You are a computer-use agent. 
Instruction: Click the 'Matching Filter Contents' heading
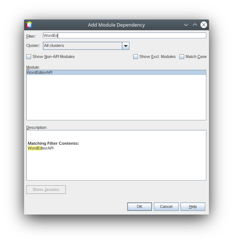[x=53, y=143]
